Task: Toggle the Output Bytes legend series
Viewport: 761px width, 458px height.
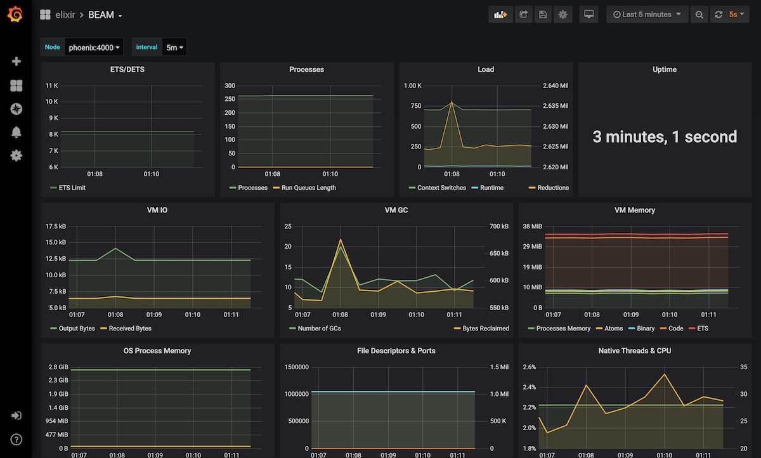Action: click(x=77, y=329)
